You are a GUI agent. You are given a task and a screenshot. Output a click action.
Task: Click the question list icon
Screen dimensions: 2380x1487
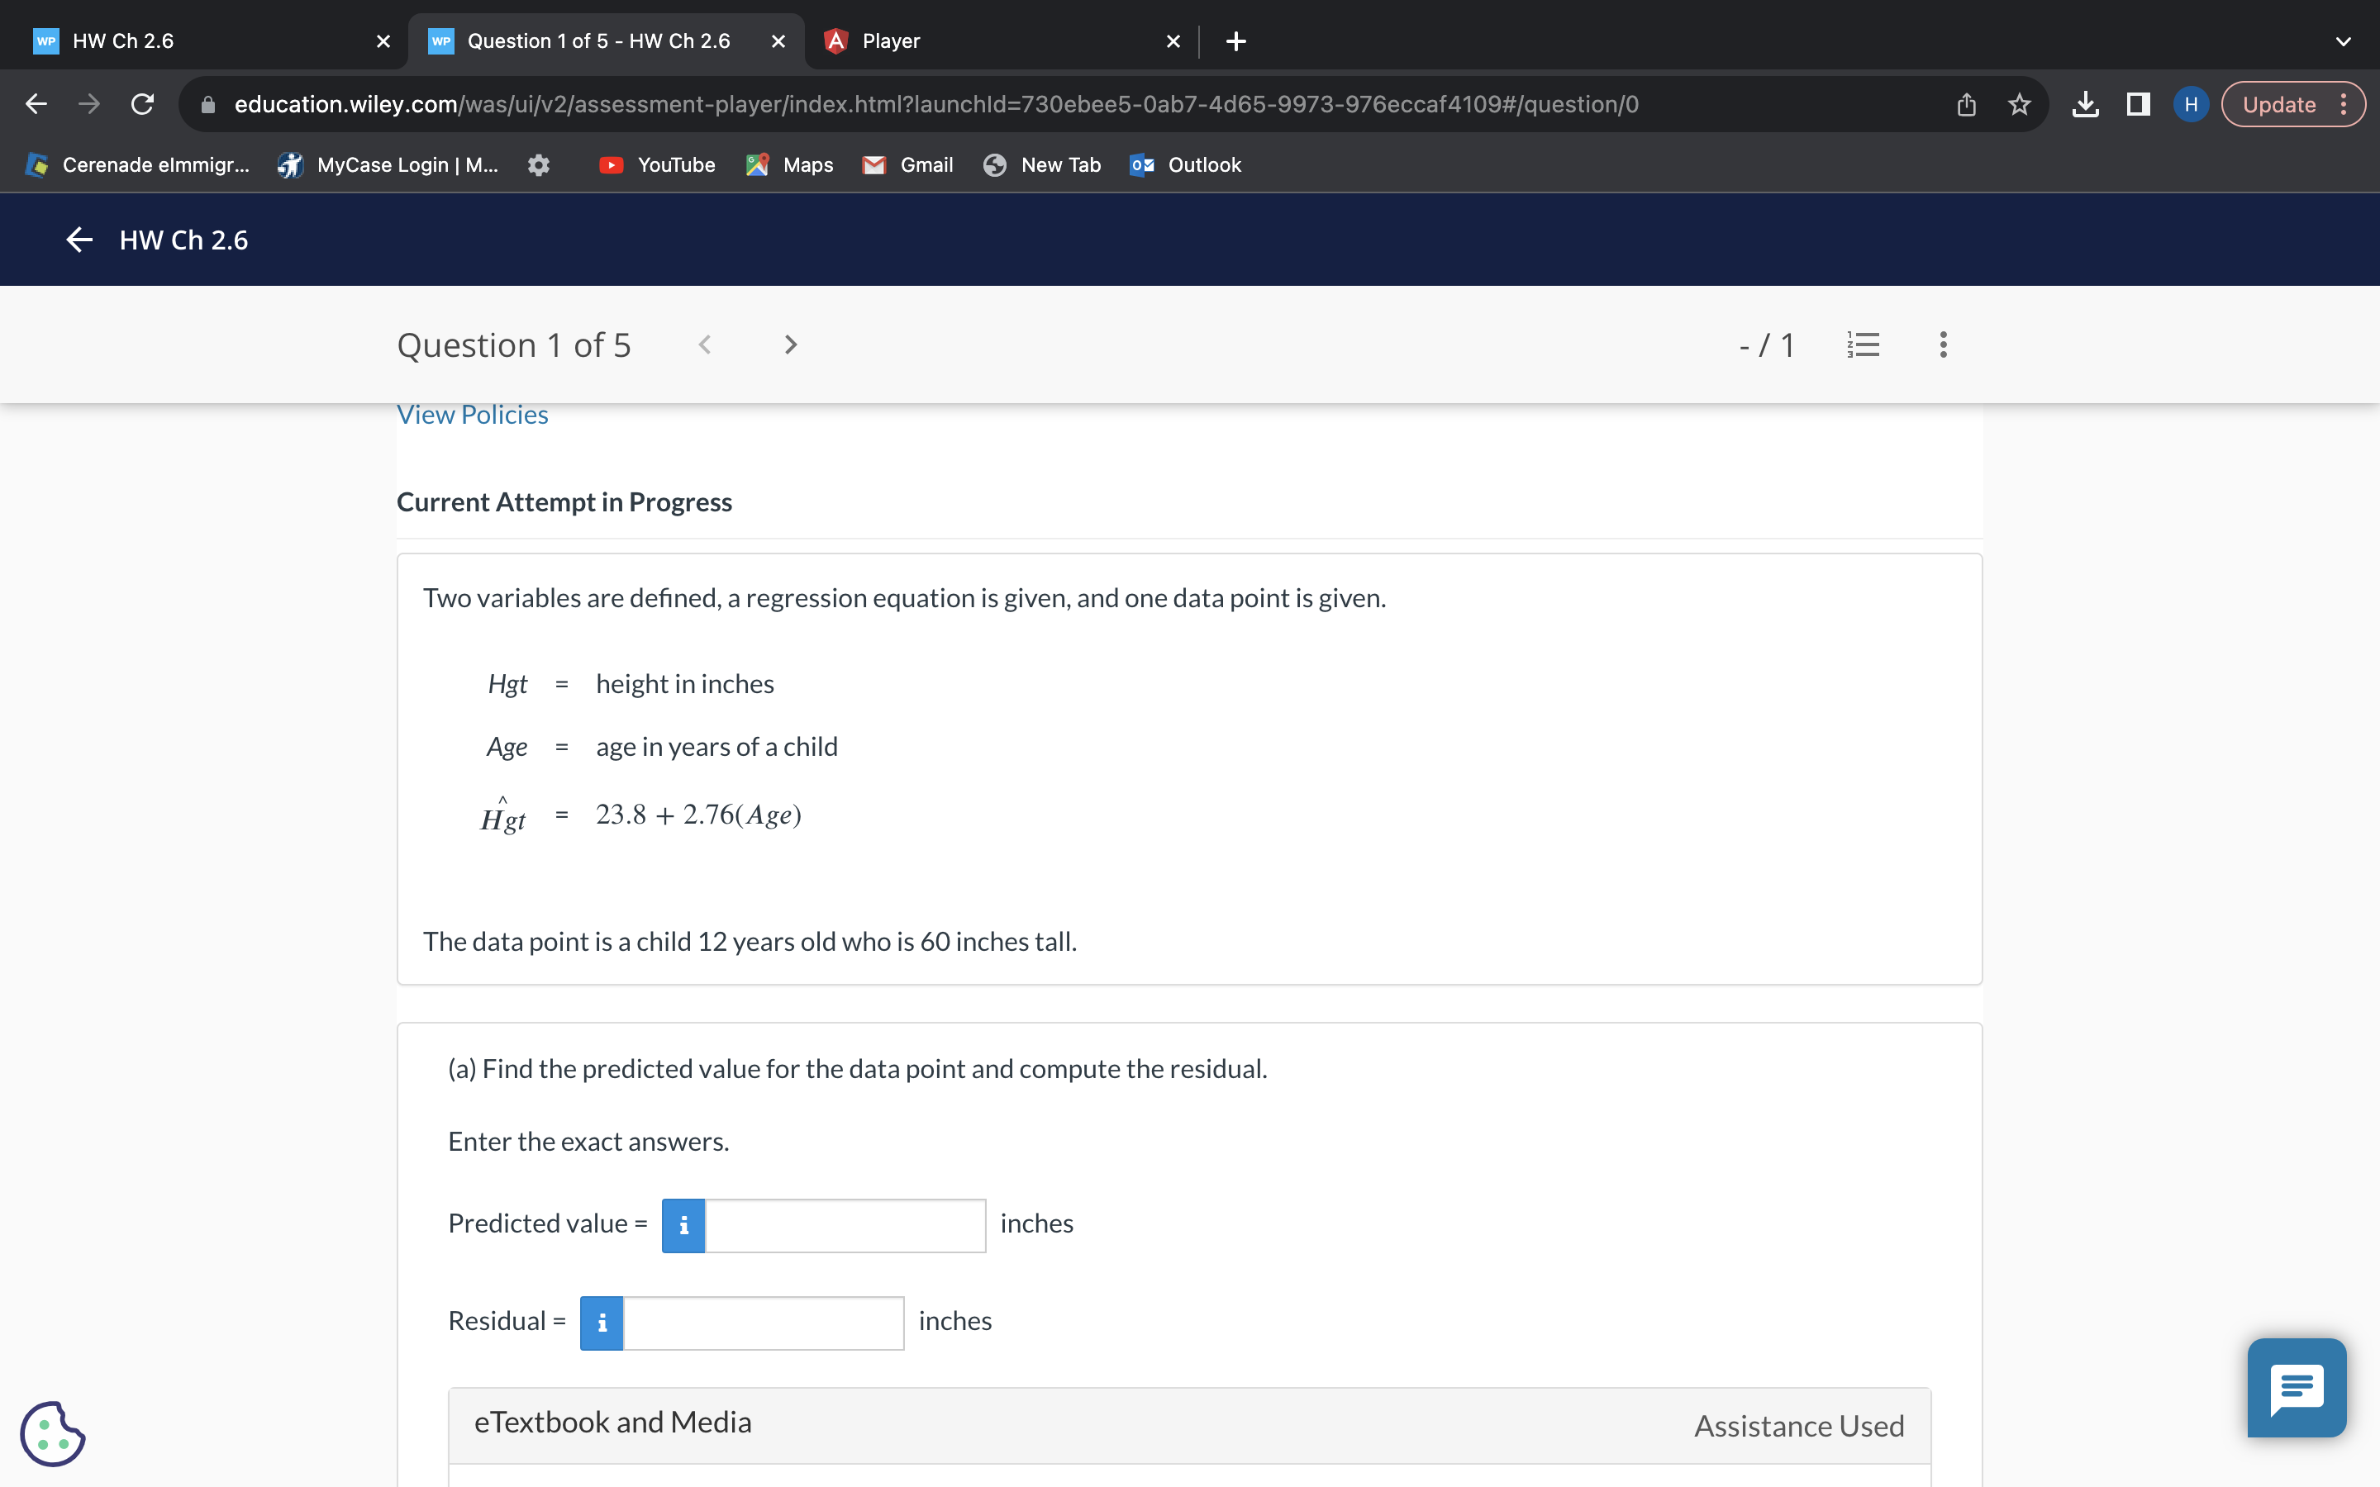(1863, 345)
